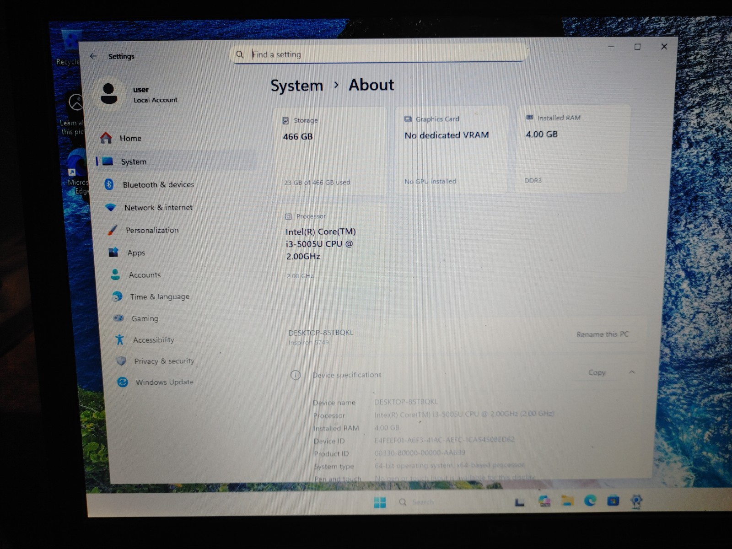This screenshot has width=732, height=549.
Task: Go back with the Settings back arrow
Action: click(93, 56)
